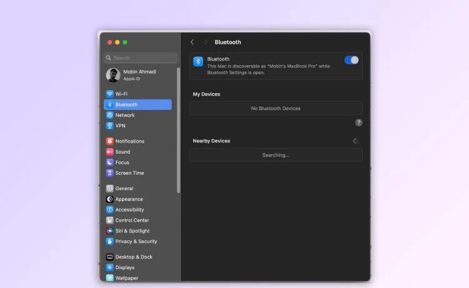Open the VPN settings item

(x=138, y=126)
